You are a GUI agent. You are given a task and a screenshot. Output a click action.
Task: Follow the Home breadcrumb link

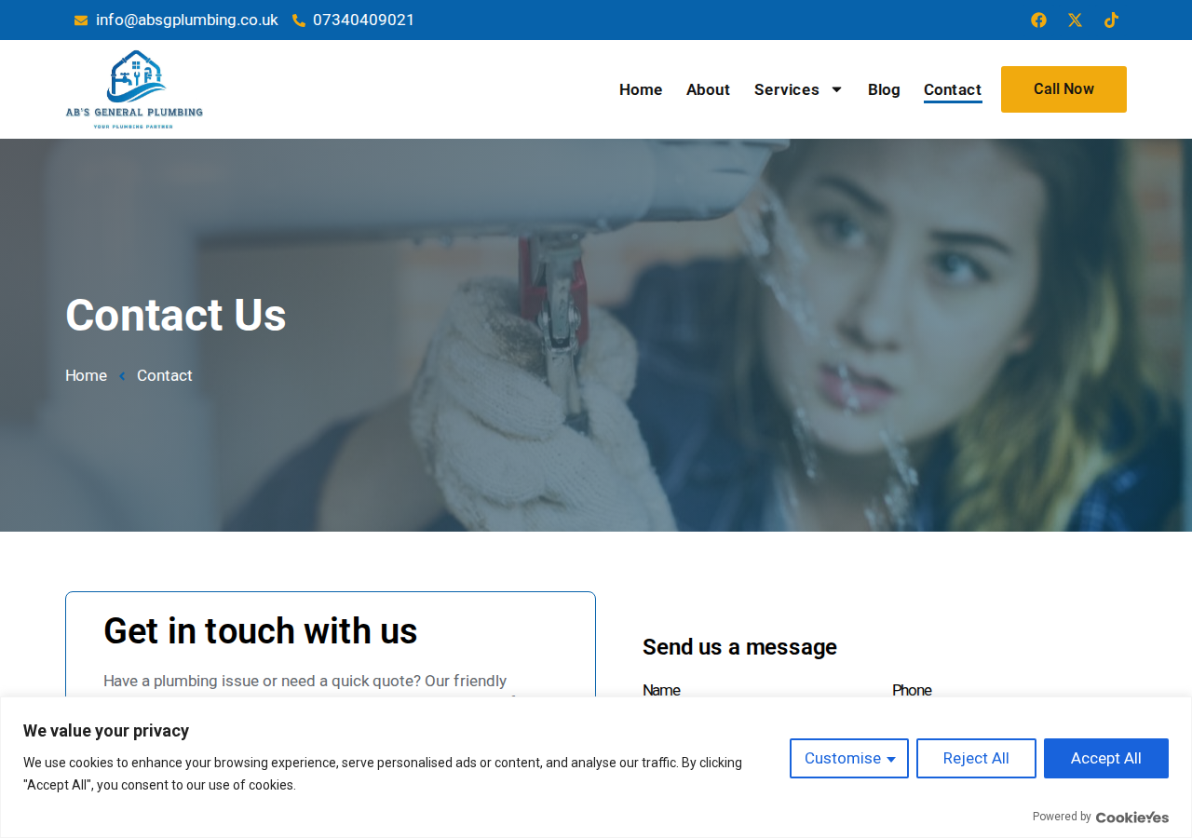(86, 375)
